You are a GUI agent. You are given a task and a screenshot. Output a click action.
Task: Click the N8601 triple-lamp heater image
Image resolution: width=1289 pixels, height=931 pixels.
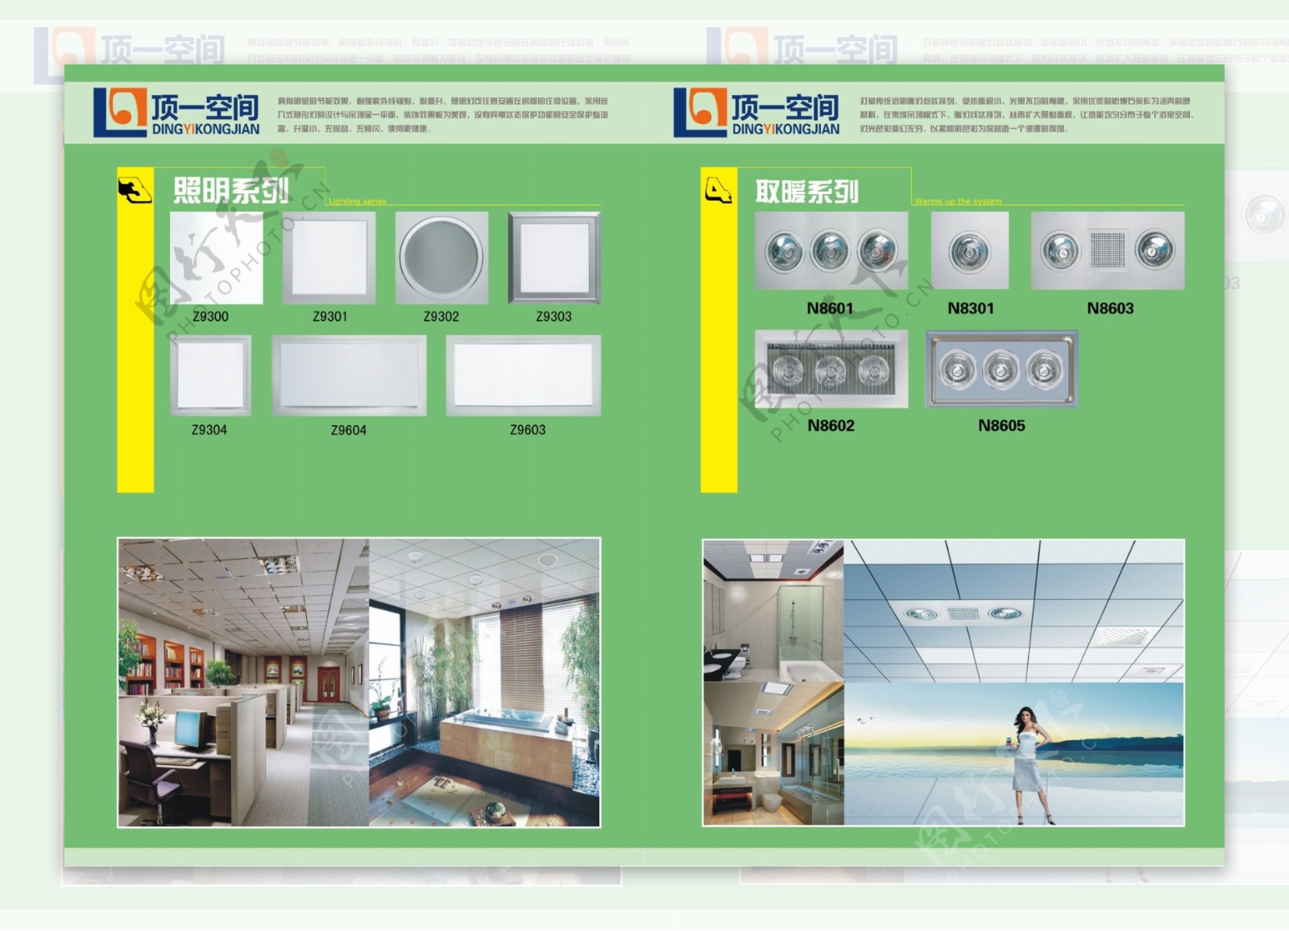tap(831, 250)
